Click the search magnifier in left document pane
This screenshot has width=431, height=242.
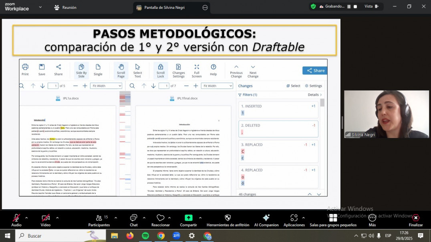(x=22, y=86)
